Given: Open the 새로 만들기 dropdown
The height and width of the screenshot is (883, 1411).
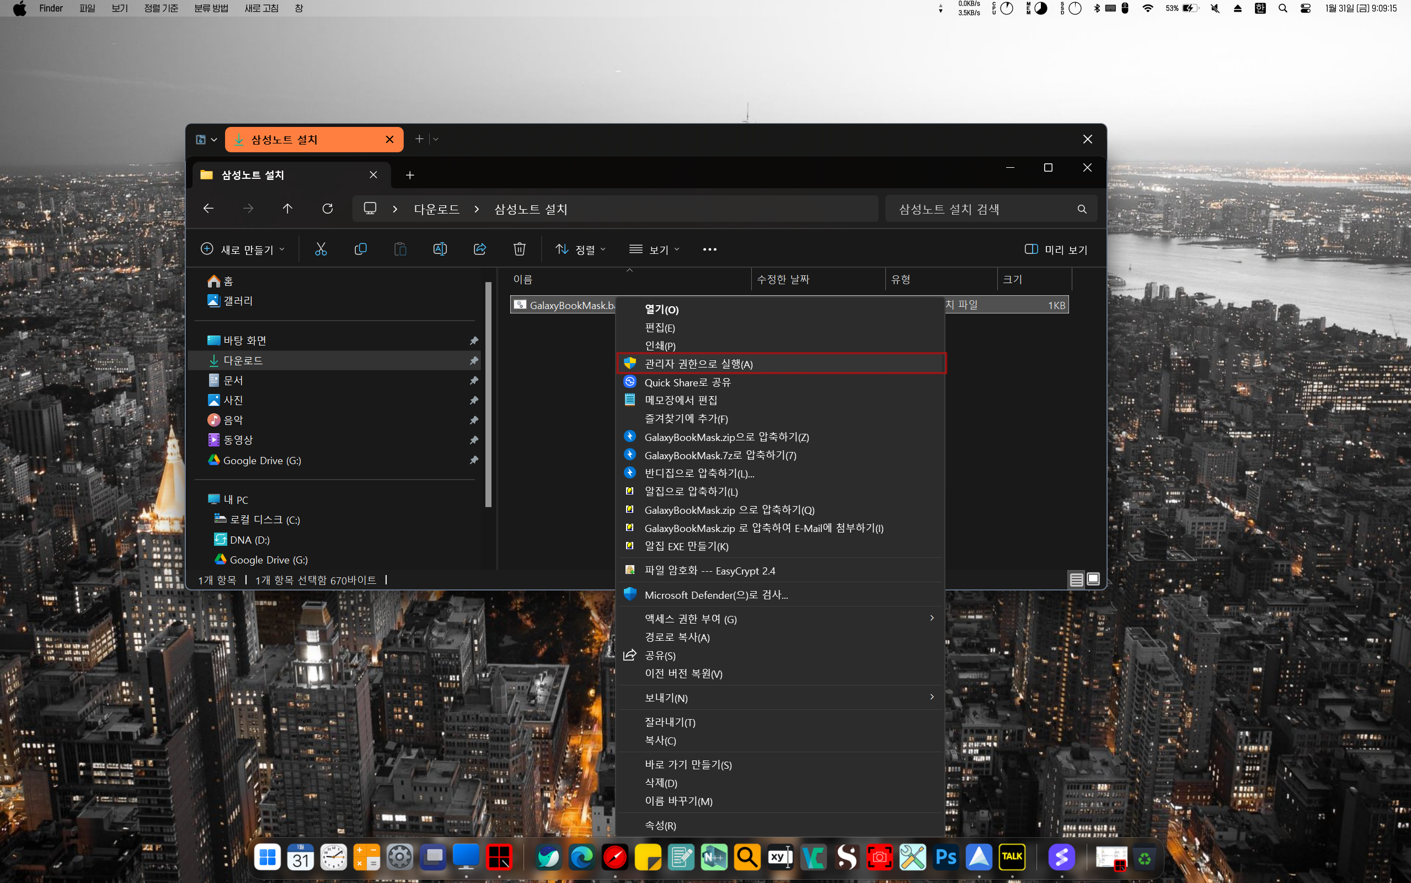Looking at the screenshot, I should [x=243, y=249].
